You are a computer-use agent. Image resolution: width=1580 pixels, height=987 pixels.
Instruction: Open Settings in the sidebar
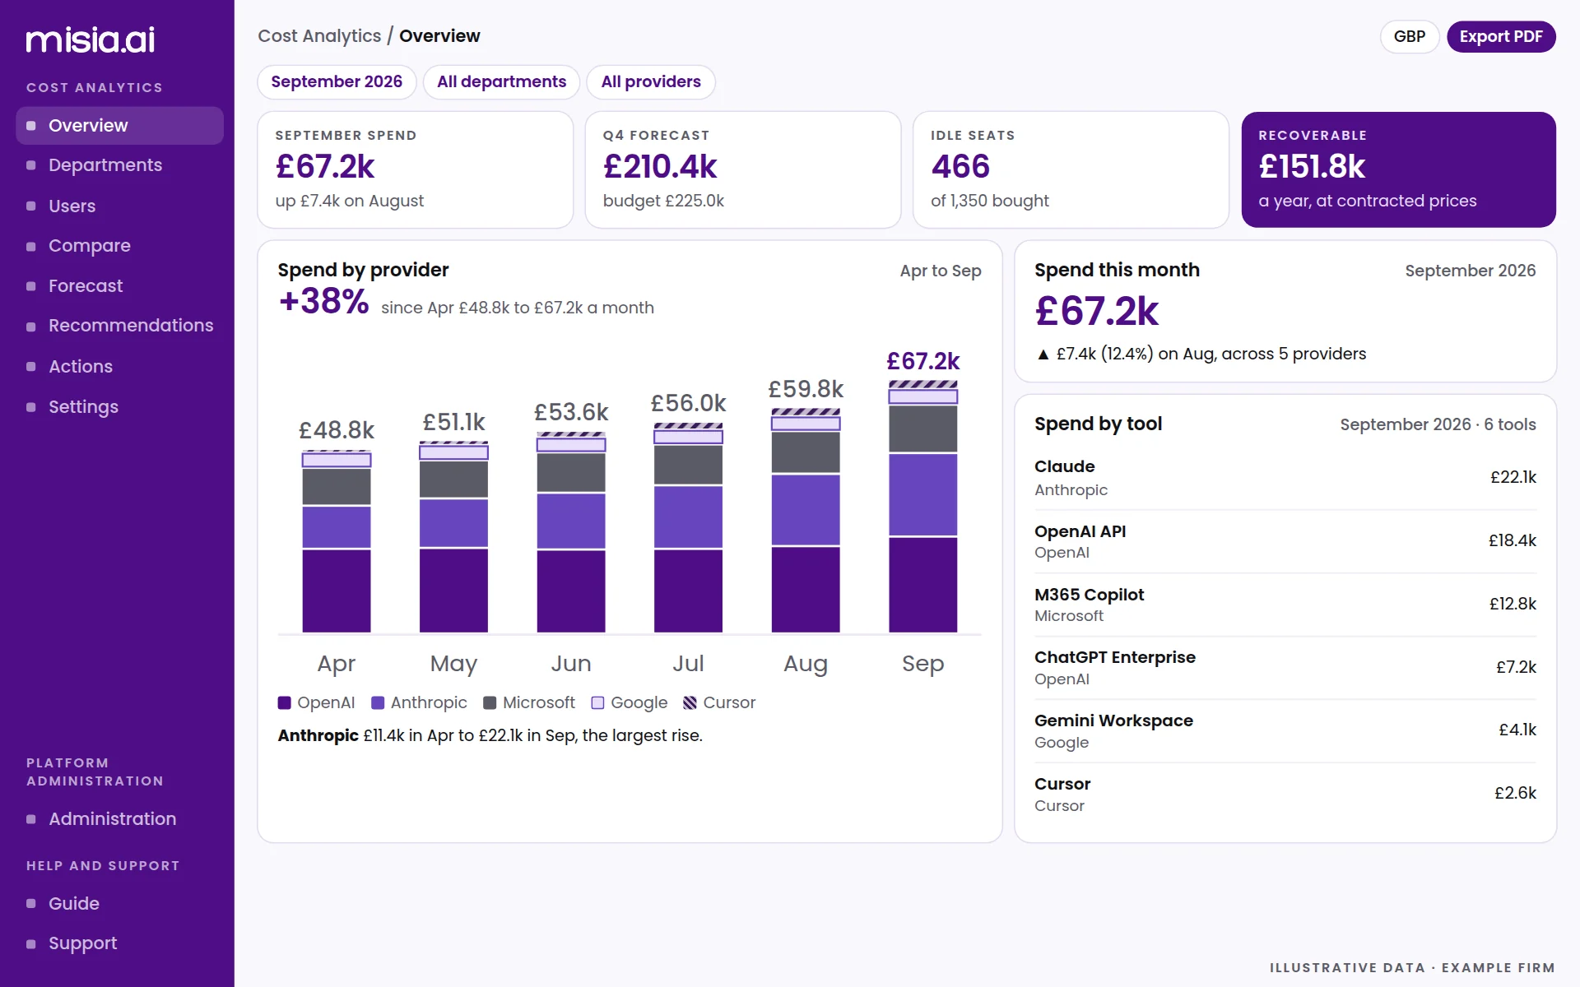pyautogui.click(x=119, y=407)
